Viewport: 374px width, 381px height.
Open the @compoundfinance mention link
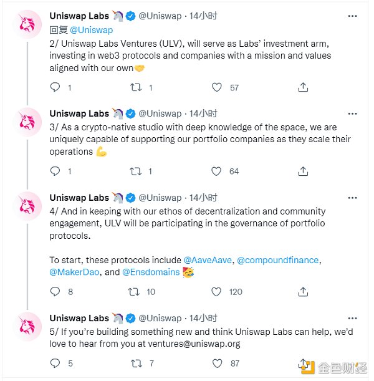tap(279, 259)
